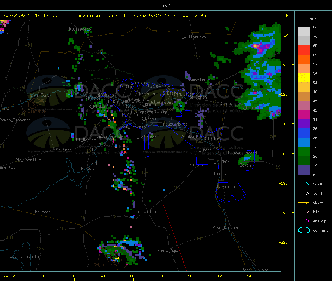The image size is (332, 281).
Task: Click the C_Española map label
Action: [159, 86]
